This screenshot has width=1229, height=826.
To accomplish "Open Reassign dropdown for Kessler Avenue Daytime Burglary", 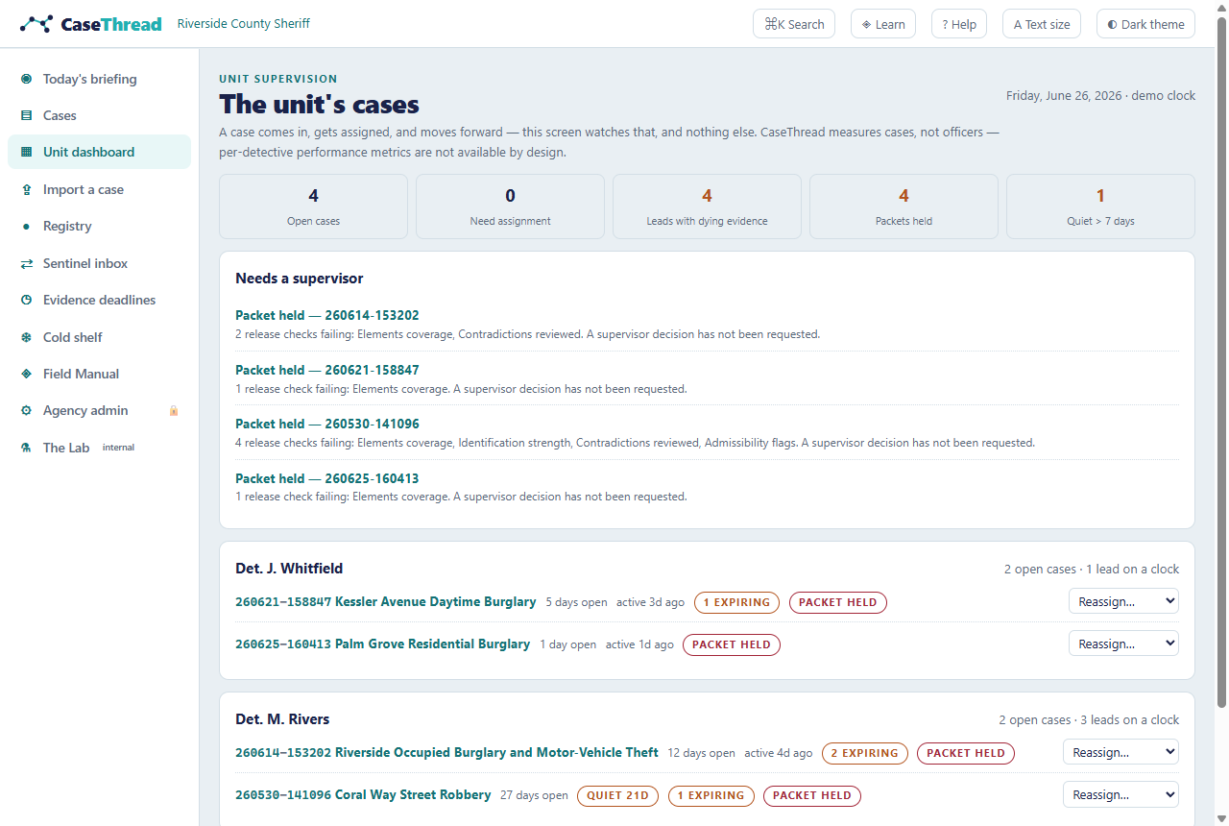I will (1123, 601).
